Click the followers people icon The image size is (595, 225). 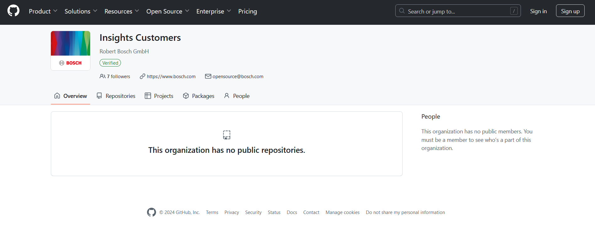tap(102, 76)
